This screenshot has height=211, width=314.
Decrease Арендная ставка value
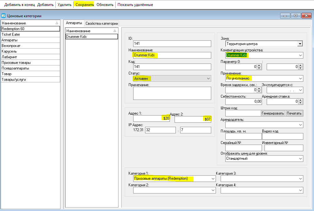tap(301, 103)
